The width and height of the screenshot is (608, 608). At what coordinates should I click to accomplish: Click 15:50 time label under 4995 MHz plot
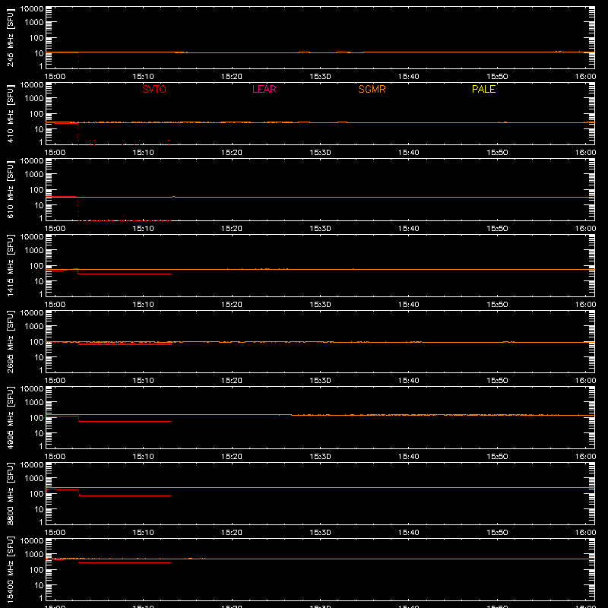point(497,457)
